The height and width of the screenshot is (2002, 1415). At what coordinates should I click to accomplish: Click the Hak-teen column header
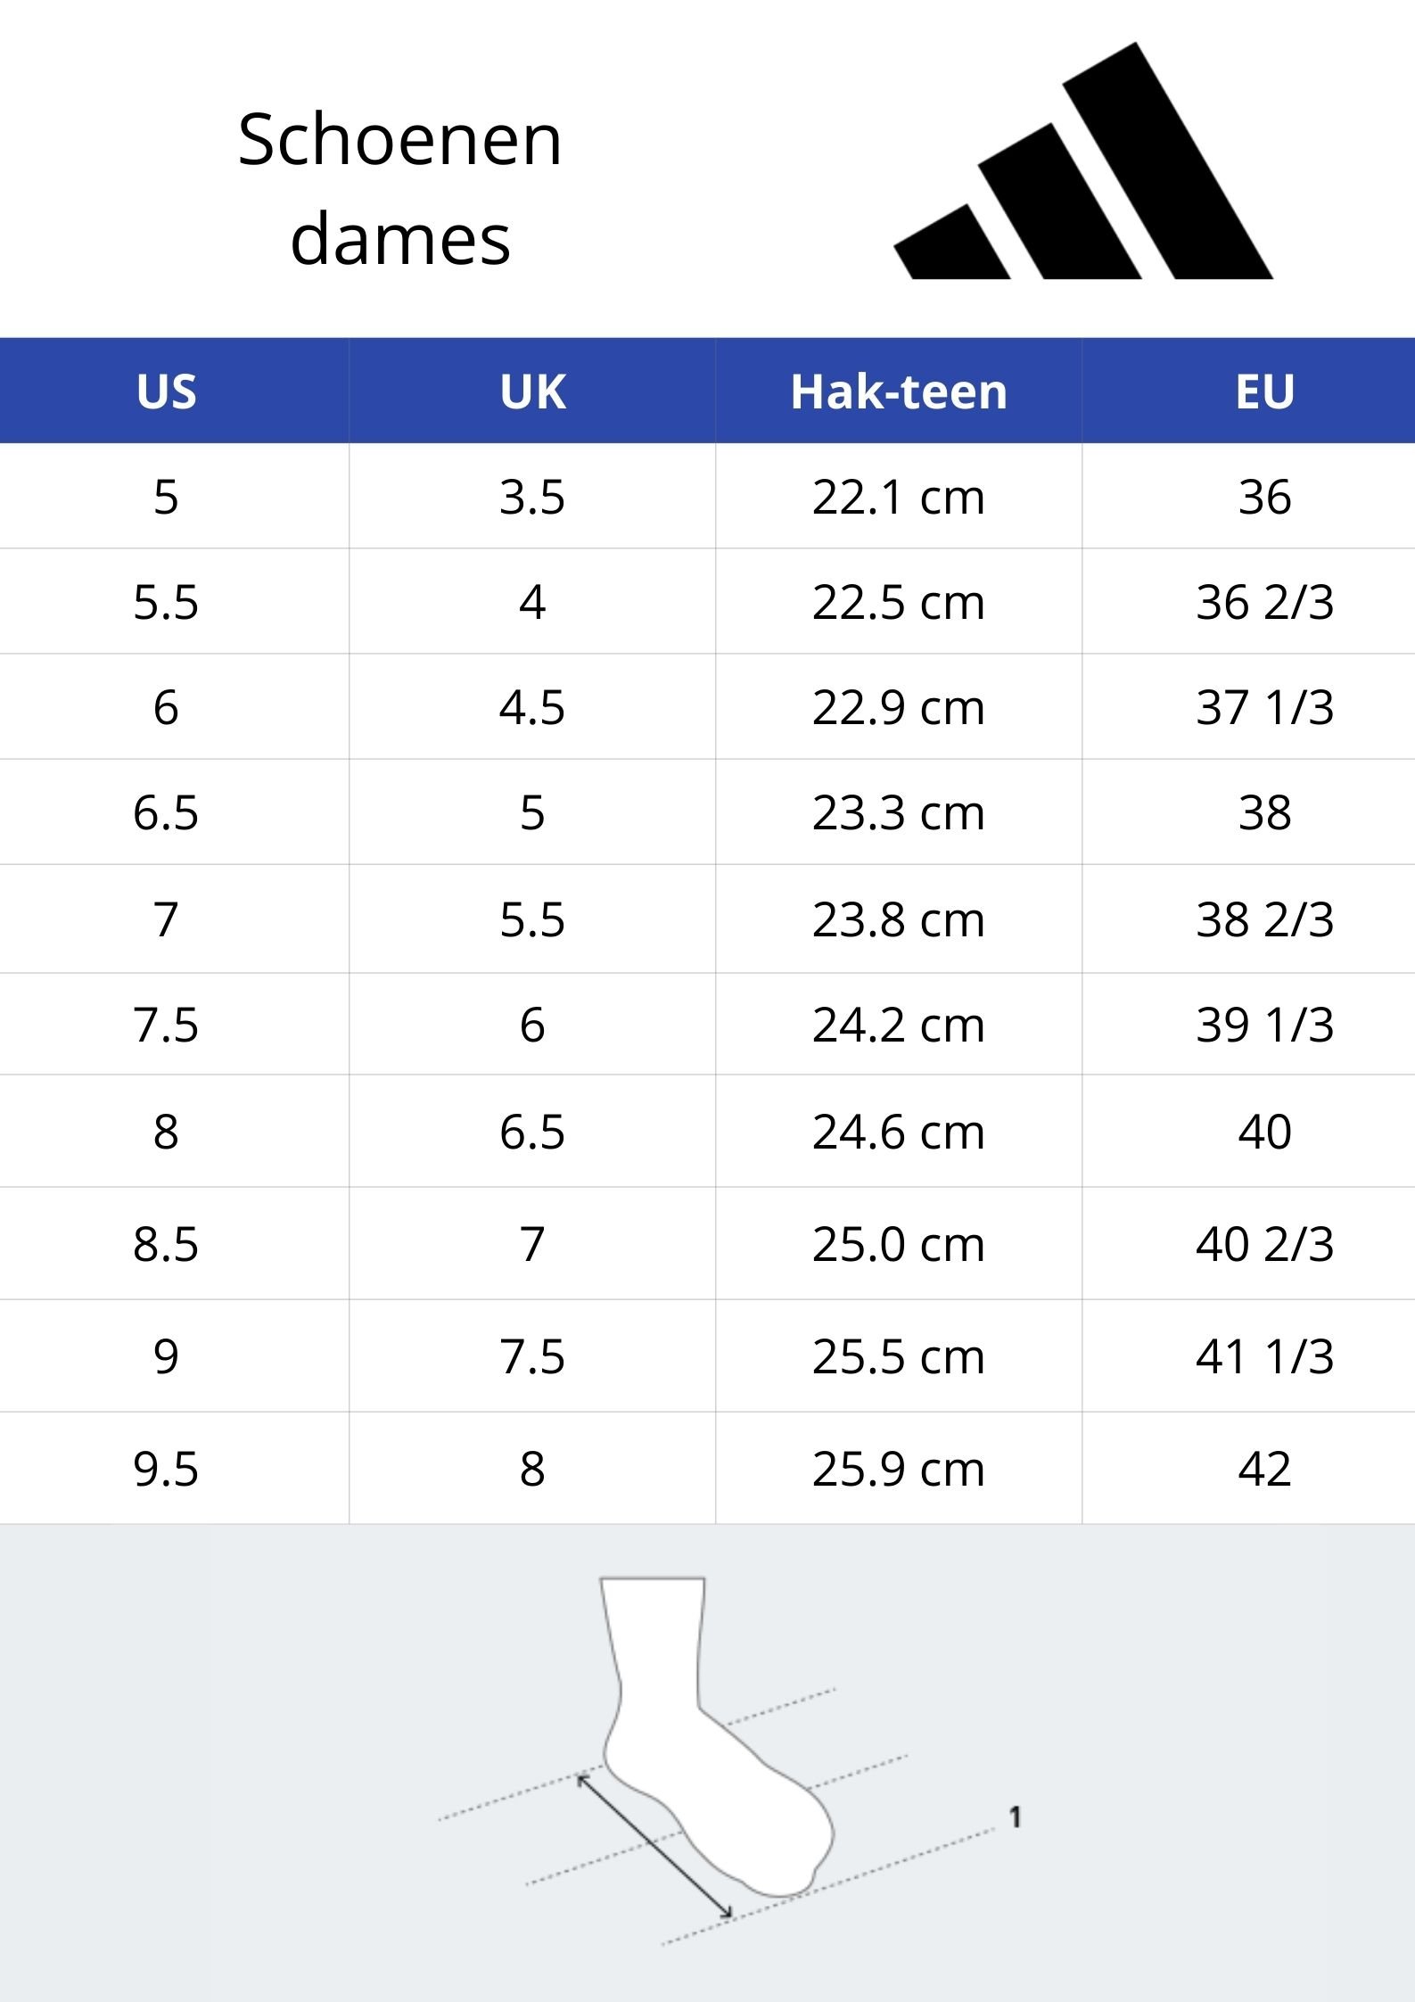pos(899,391)
